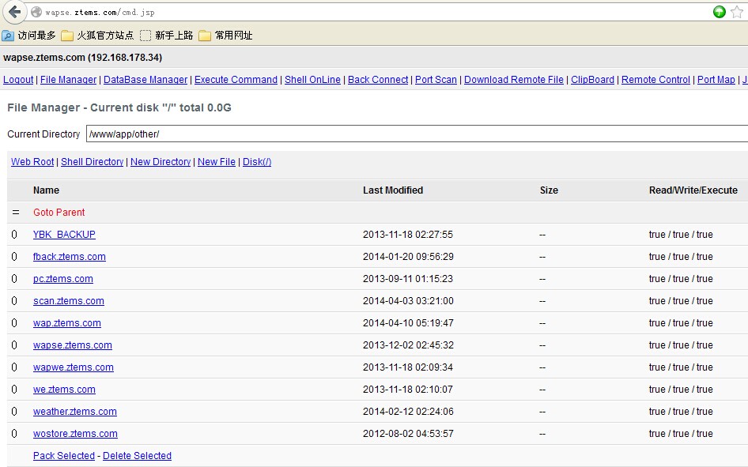The image size is (748, 467).
Task: Click the browser back arrow button
Action: pos(15,12)
